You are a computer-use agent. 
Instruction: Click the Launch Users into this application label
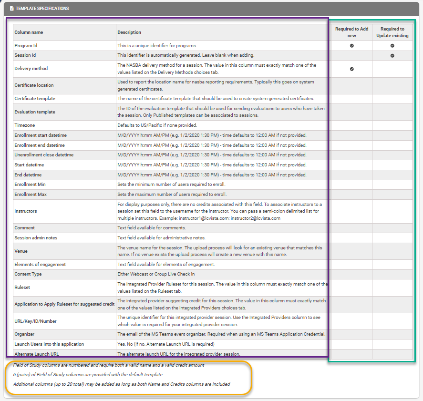49,344
